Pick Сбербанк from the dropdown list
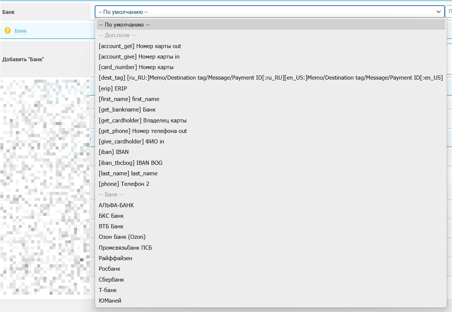The image size is (452, 312). [111, 280]
